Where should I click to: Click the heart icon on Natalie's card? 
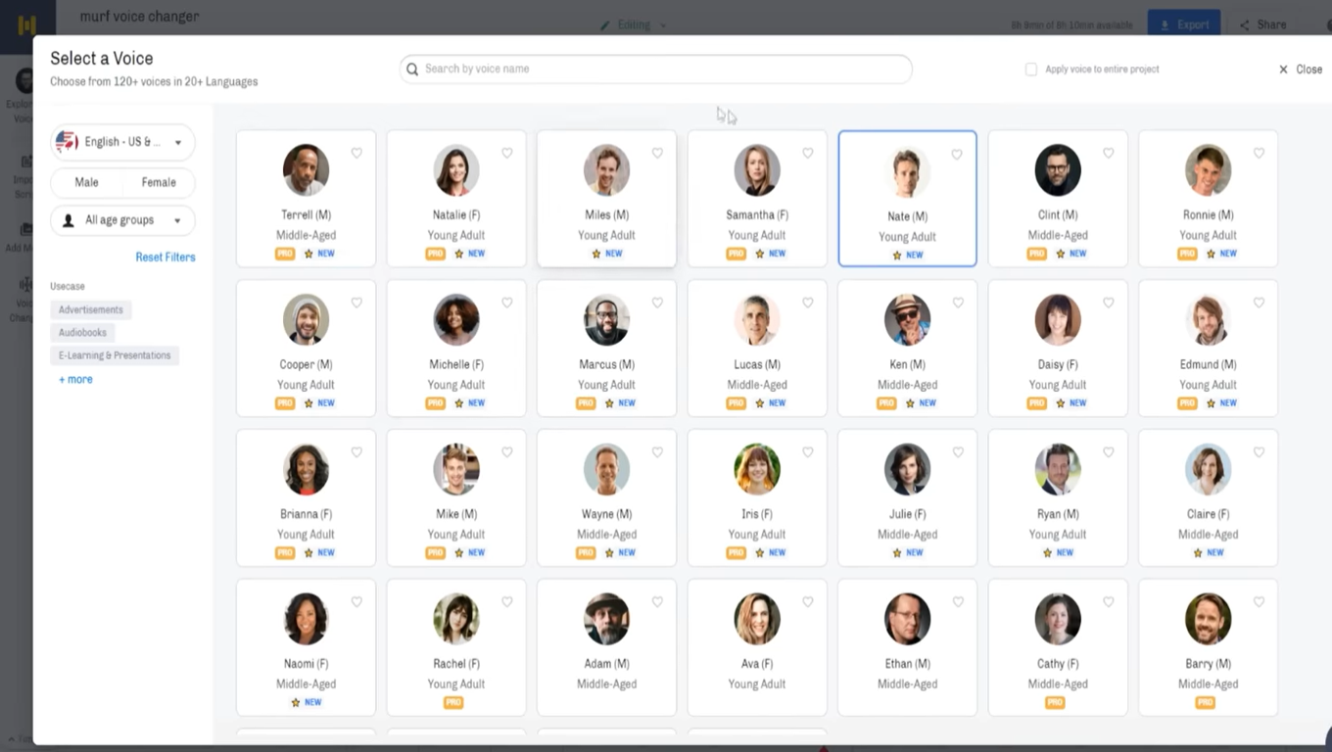507,154
